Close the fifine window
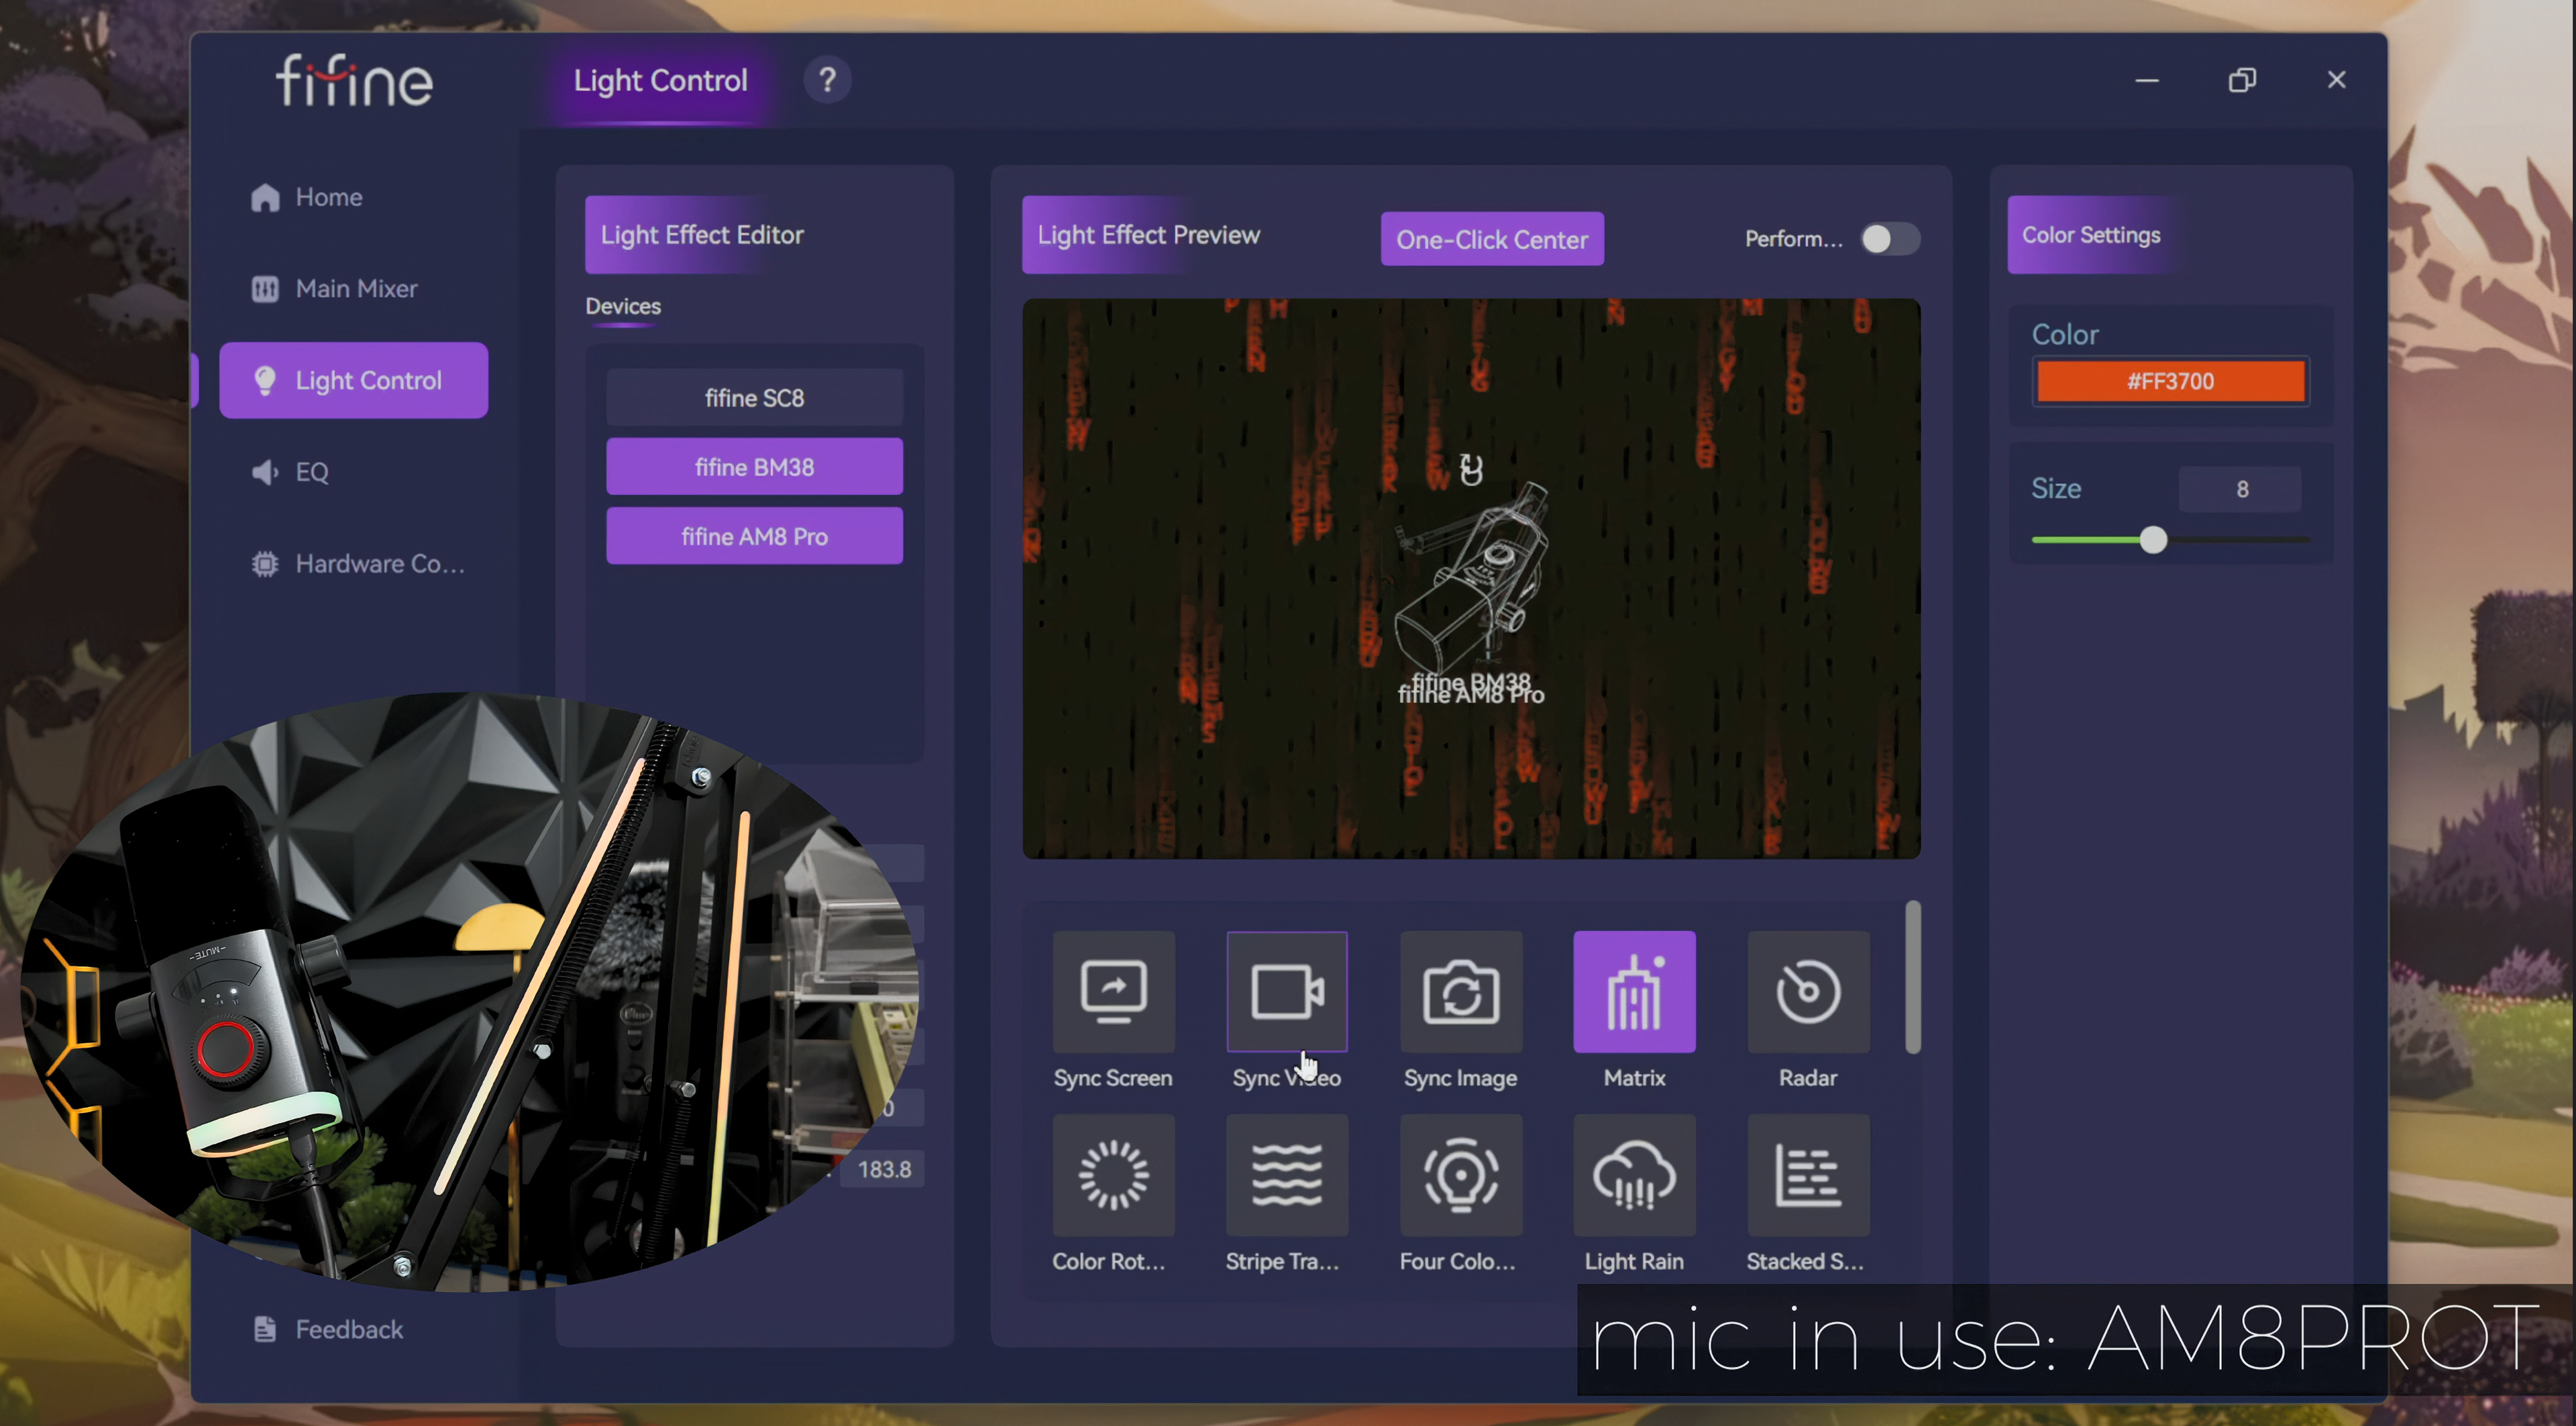This screenshot has width=2576, height=1426. tap(2336, 80)
